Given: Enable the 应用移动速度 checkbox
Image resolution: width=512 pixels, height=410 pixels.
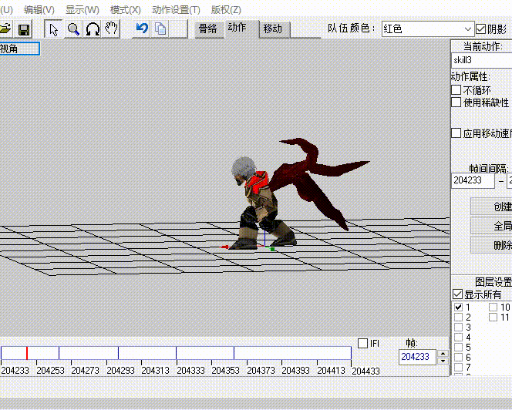Looking at the screenshot, I should click(x=456, y=133).
